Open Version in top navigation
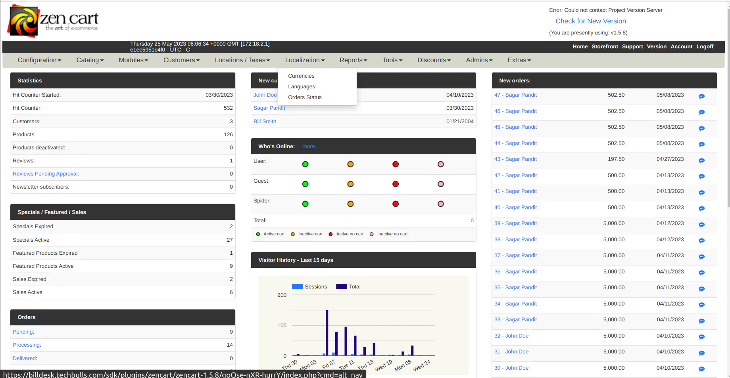The height and width of the screenshot is (378, 730). click(x=657, y=46)
